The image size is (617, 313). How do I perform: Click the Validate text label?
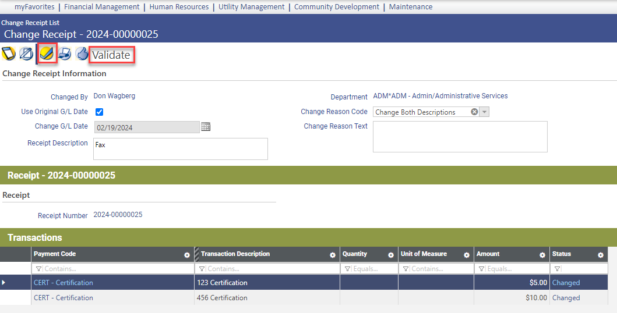click(111, 55)
